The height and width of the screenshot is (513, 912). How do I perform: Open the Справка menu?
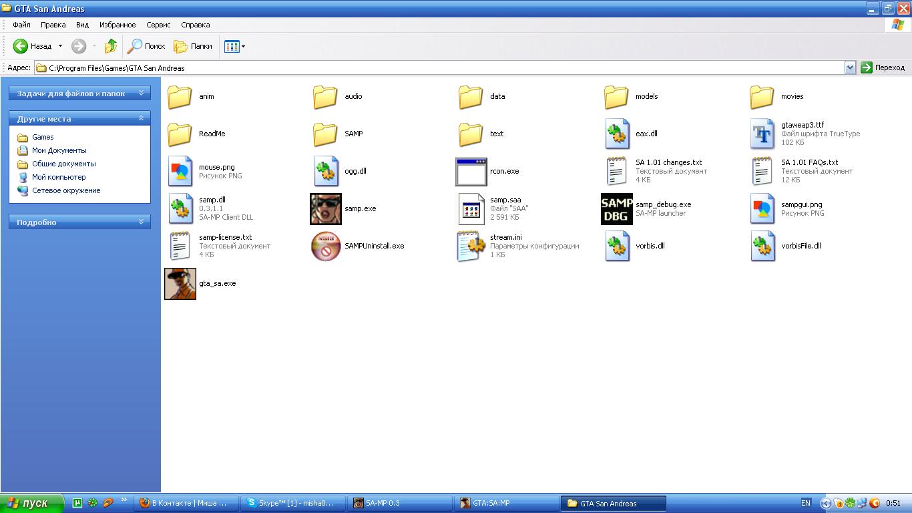[x=195, y=25]
